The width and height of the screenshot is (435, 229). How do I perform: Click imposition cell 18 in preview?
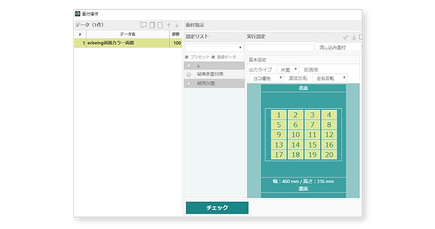(x=295, y=155)
